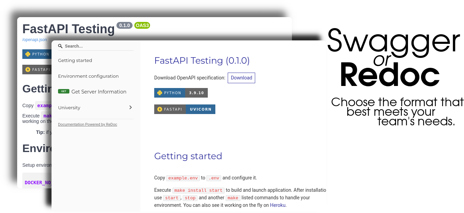This screenshot has height=213, width=464.
Task: Expand University section with chevron arrow
Action: (131, 107)
